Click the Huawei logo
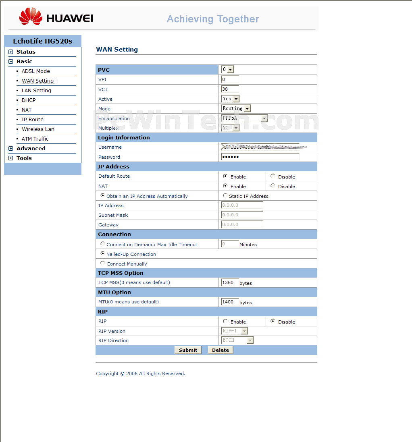Screen dimensions: 412x442 [56, 17]
